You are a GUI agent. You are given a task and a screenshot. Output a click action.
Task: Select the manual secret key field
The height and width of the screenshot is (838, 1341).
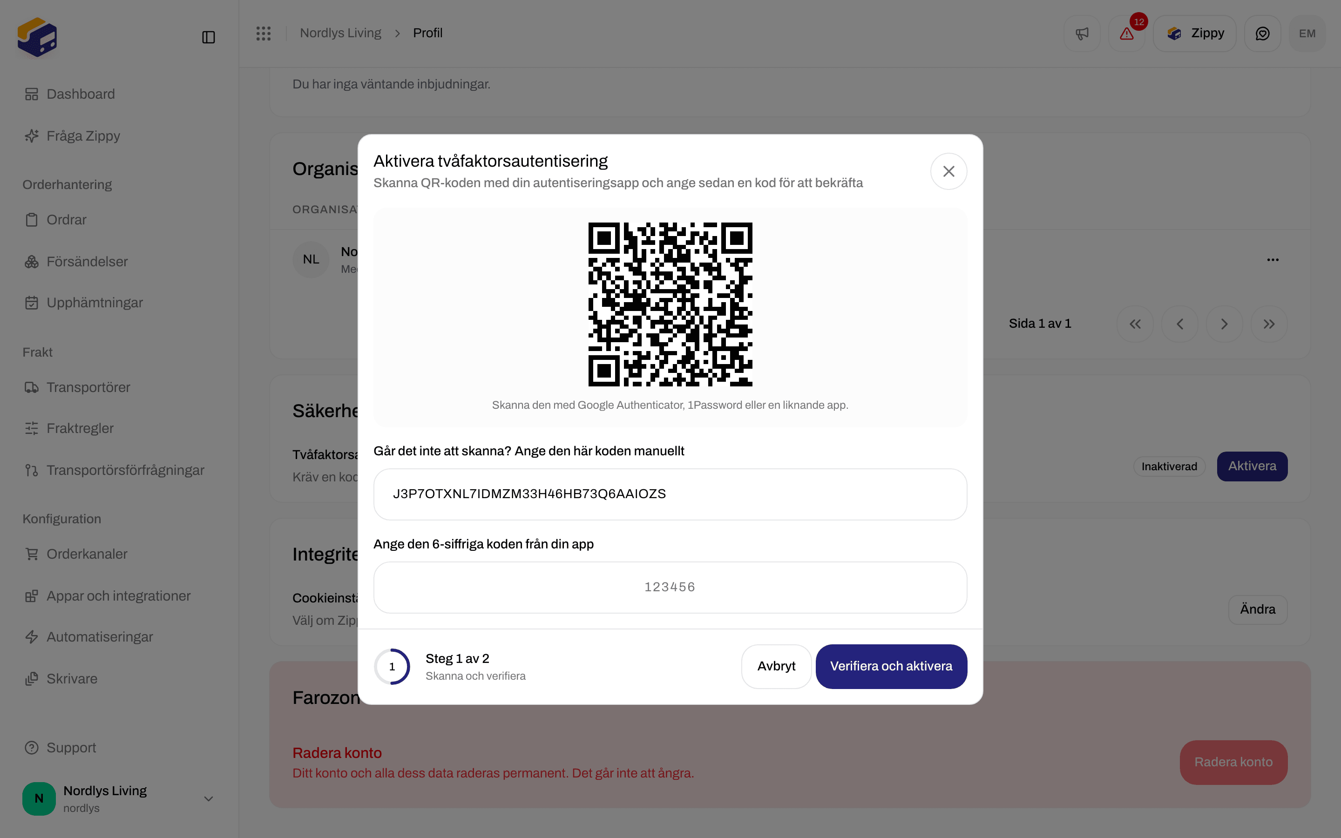(x=670, y=494)
